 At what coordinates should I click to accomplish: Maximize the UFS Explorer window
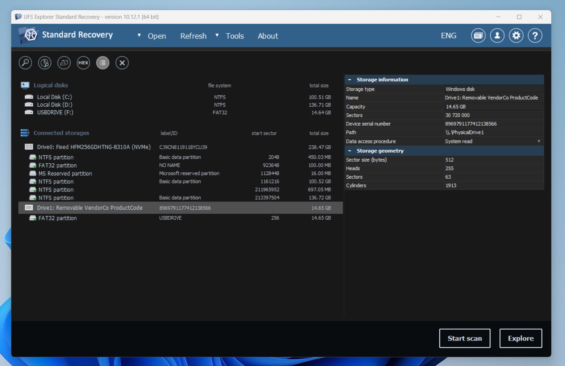519,17
